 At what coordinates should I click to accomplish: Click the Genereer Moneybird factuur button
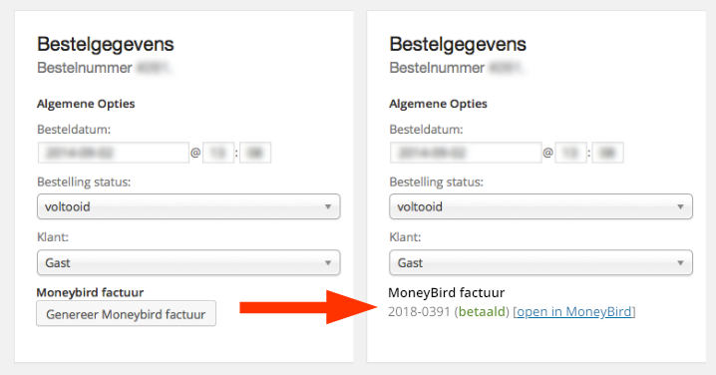(x=126, y=314)
